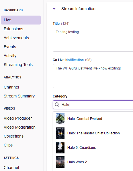Pick the Halo Wars 2 cover image
The height and width of the screenshot is (171, 133).
pos(60,162)
